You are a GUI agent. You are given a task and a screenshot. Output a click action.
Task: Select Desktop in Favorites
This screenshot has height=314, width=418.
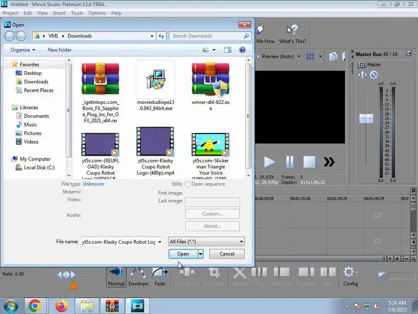[x=33, y=73]
